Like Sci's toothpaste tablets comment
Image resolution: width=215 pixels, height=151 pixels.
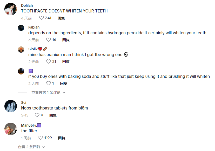[37, 115]
